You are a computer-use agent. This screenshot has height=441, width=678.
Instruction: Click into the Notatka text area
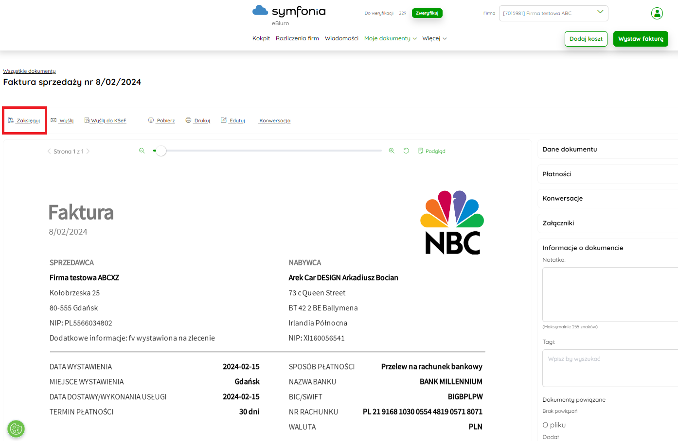[610, 294]
